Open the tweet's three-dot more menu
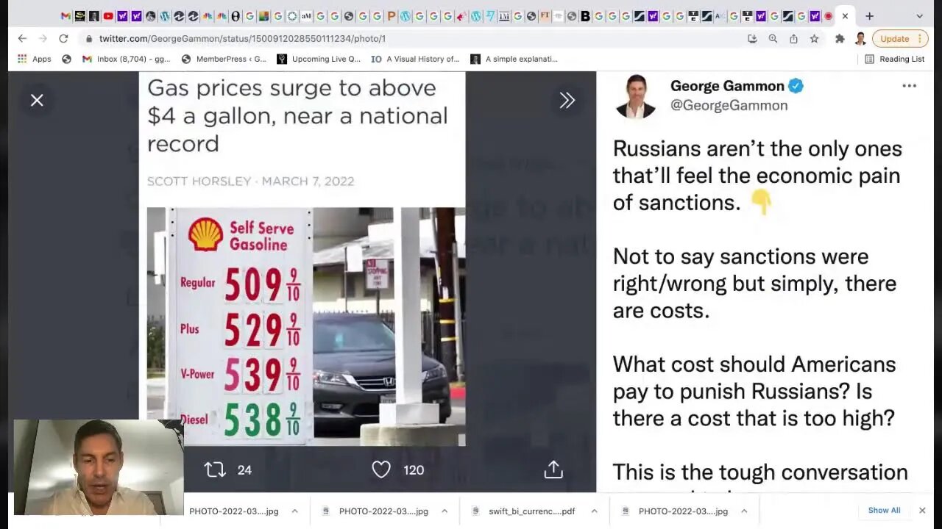The width and height of the screenshot is (942, 529). [910, 86]
